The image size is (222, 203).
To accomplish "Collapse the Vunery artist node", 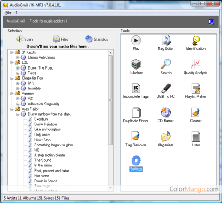I will [x=12, y=93].
